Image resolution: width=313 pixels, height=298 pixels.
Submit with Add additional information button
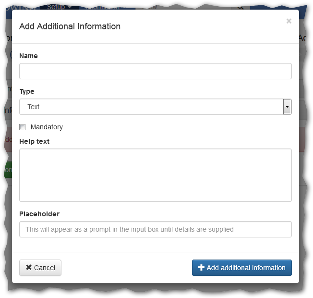(x=241, y=268)
